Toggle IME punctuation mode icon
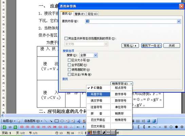Screen dimensions: 185x136 (x=108, y=133)
